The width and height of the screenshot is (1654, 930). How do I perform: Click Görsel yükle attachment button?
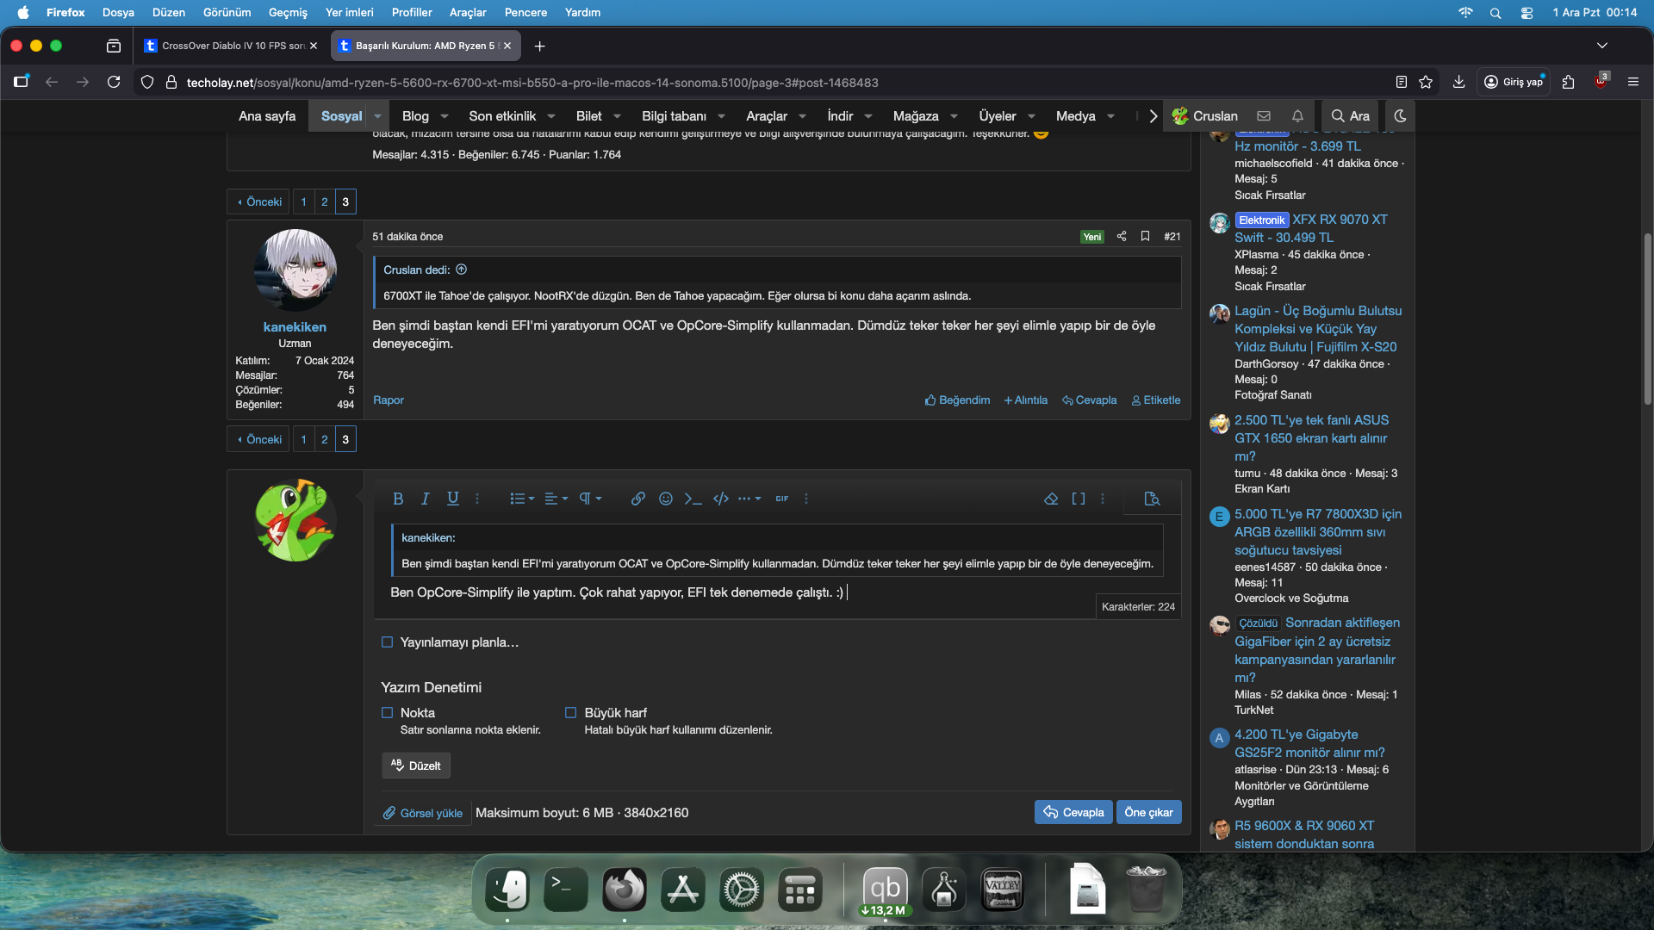pos(423,813)
